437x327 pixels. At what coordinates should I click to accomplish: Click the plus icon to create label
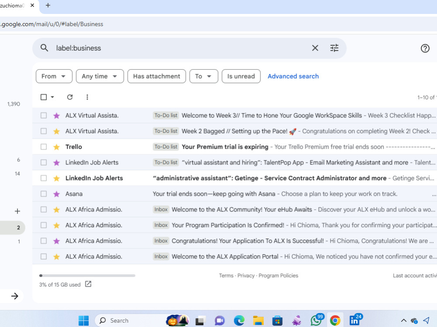[x=17, y=211]
